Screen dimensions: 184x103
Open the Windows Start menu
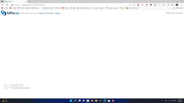point(71,101)
